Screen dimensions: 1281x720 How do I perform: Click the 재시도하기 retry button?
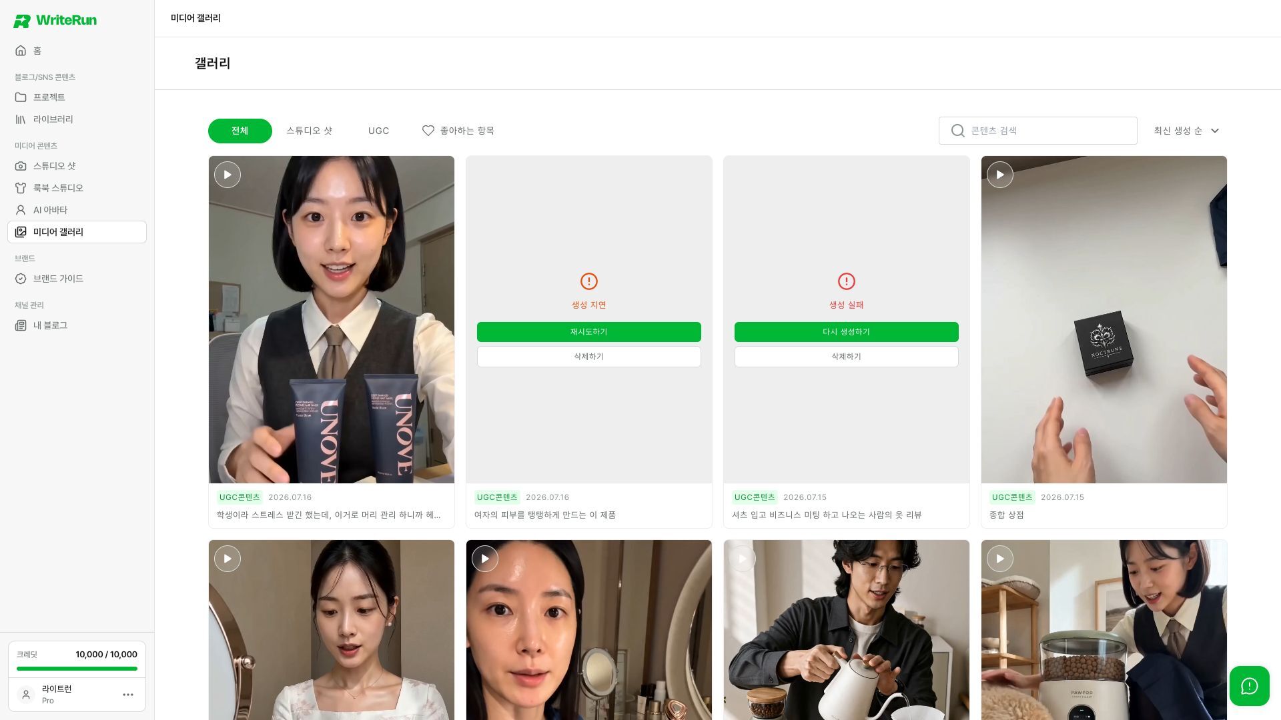588,332
